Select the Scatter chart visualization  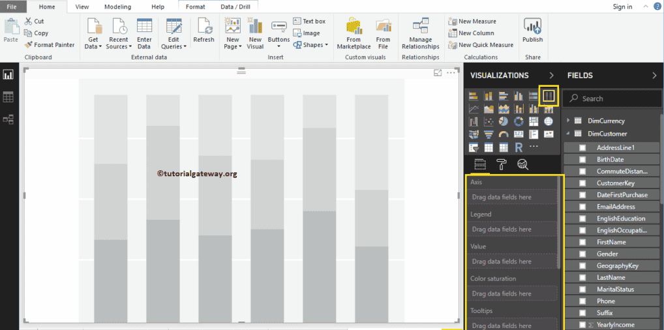coord(489,122)
